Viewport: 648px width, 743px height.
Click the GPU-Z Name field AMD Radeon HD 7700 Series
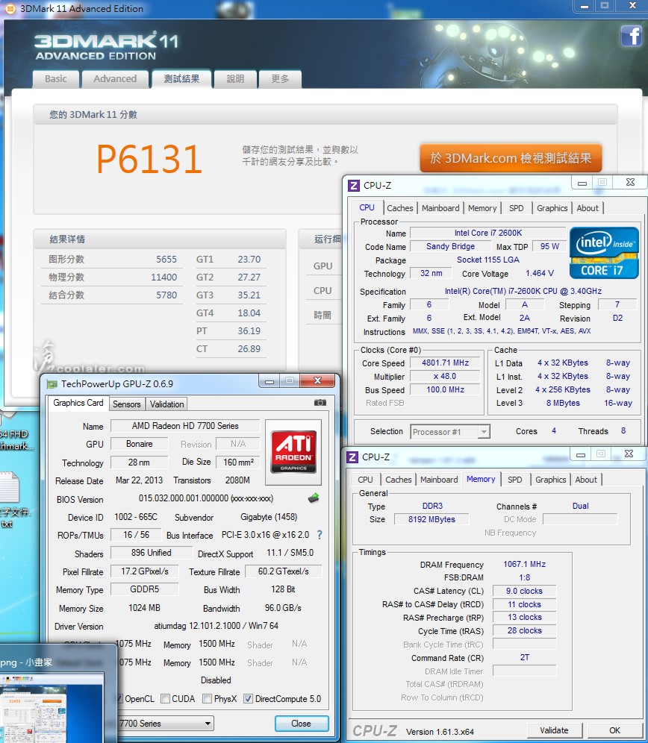click(185, 426)
